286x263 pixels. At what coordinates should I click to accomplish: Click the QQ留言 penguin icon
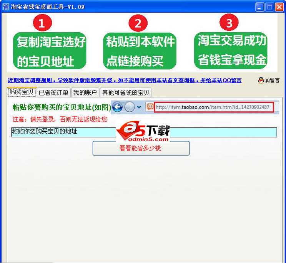(261, 80)
